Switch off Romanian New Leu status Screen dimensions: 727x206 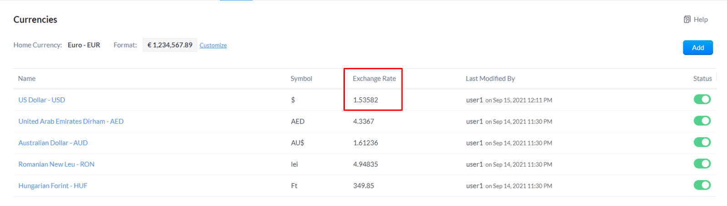coord(702,163)
